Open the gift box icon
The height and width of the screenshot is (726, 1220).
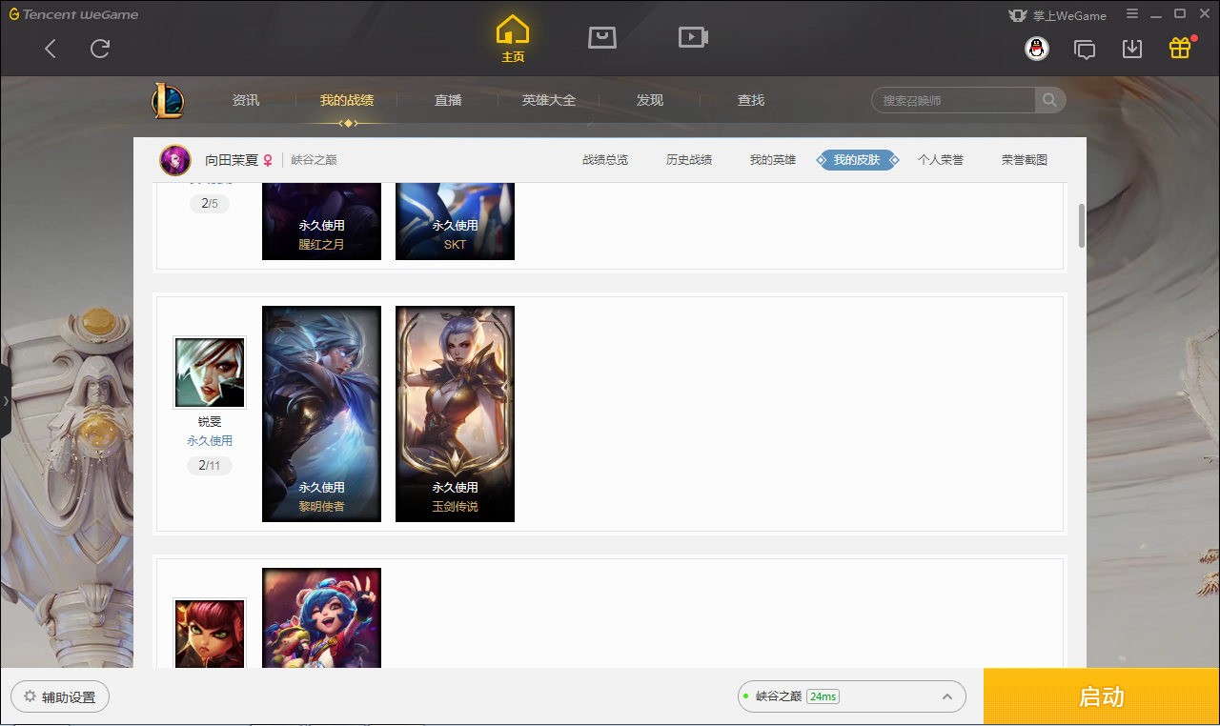click(1180, 48)
